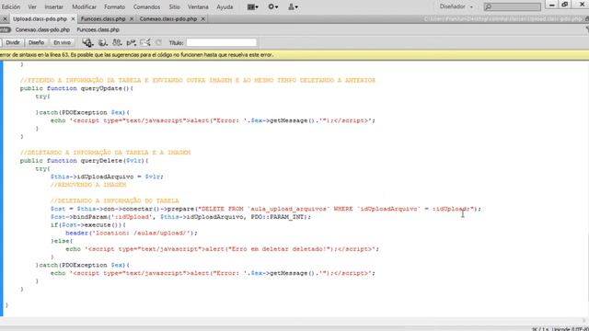Image resolution: width=589 pixels, height=331 pixels.
Task: Click the 'if($cst->execute()){' line
Action: [x=88, y=224]
